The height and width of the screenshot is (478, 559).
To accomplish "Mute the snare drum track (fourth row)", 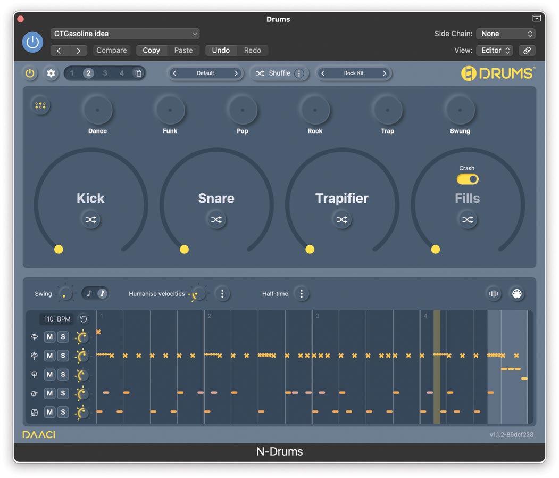I will coord(49,393).
